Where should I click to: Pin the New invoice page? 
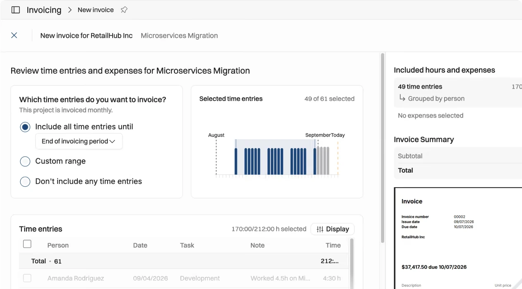[x=124, y=10]
